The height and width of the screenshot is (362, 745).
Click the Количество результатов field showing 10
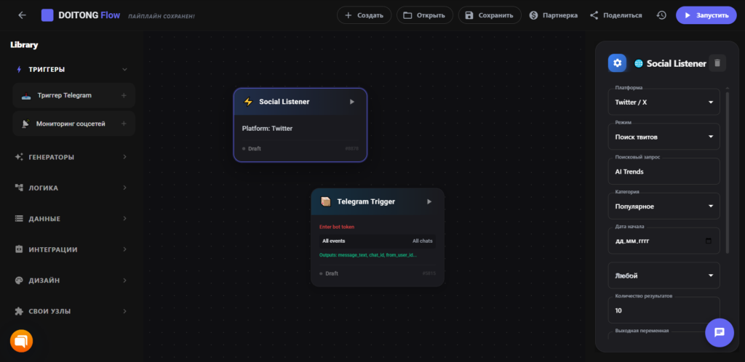[x=664, y=310]
